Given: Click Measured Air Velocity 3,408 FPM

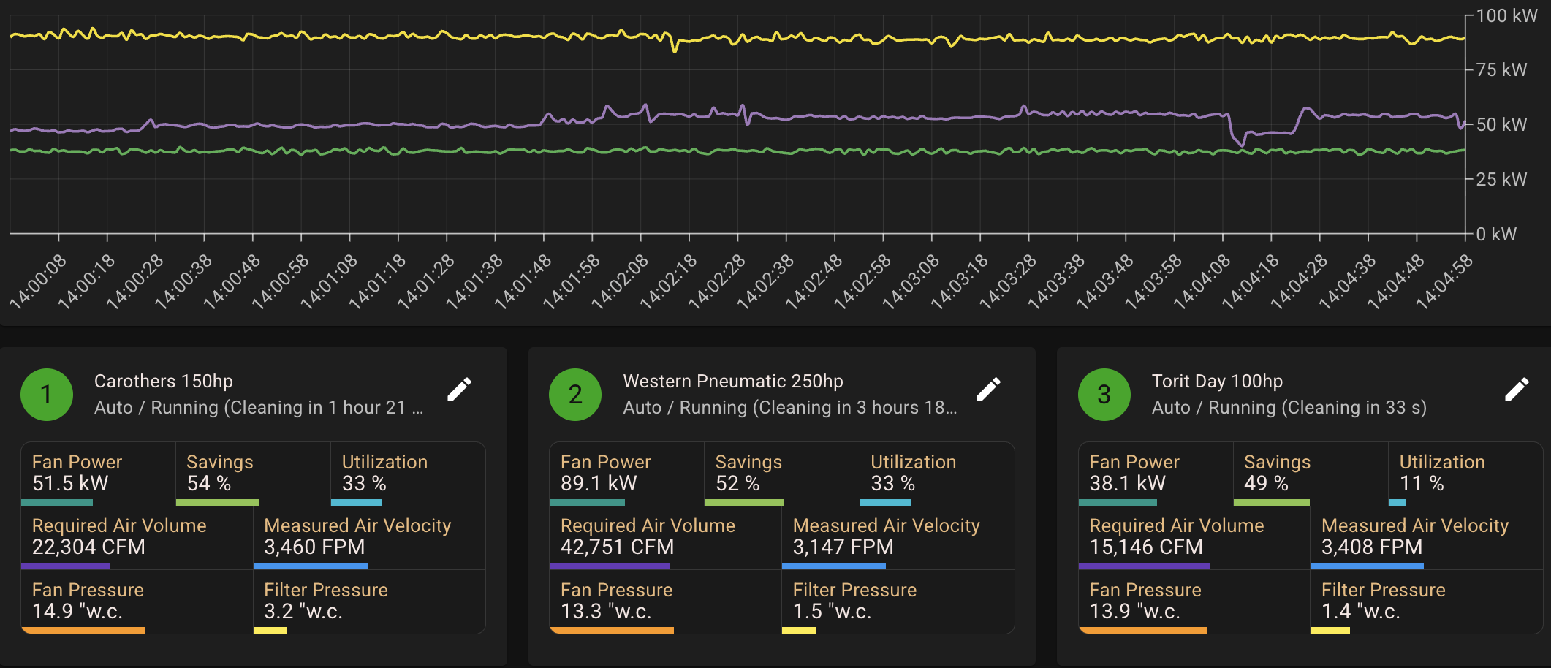Looking at the screenshot, I should (x=1427, y=538).
